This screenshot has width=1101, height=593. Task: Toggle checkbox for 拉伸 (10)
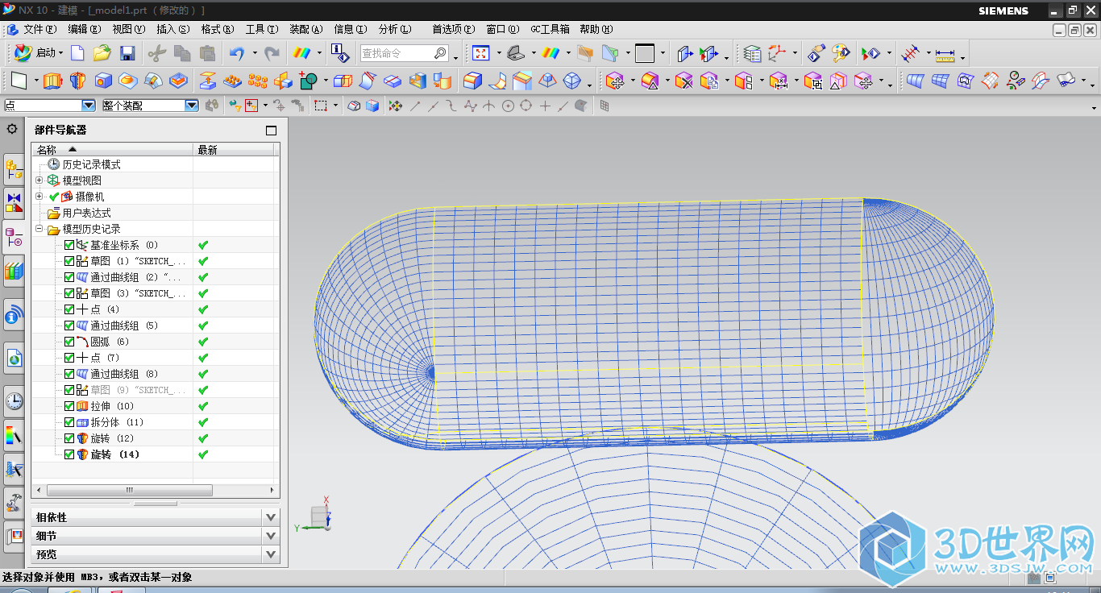click(x=69, y=406)
